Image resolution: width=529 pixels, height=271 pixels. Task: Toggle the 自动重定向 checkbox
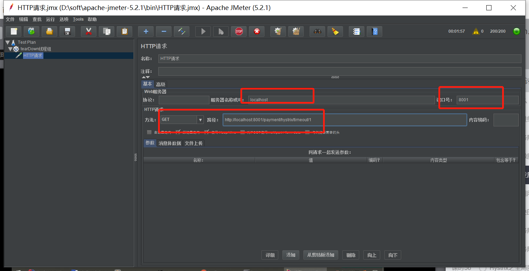(x=149, y=132)
